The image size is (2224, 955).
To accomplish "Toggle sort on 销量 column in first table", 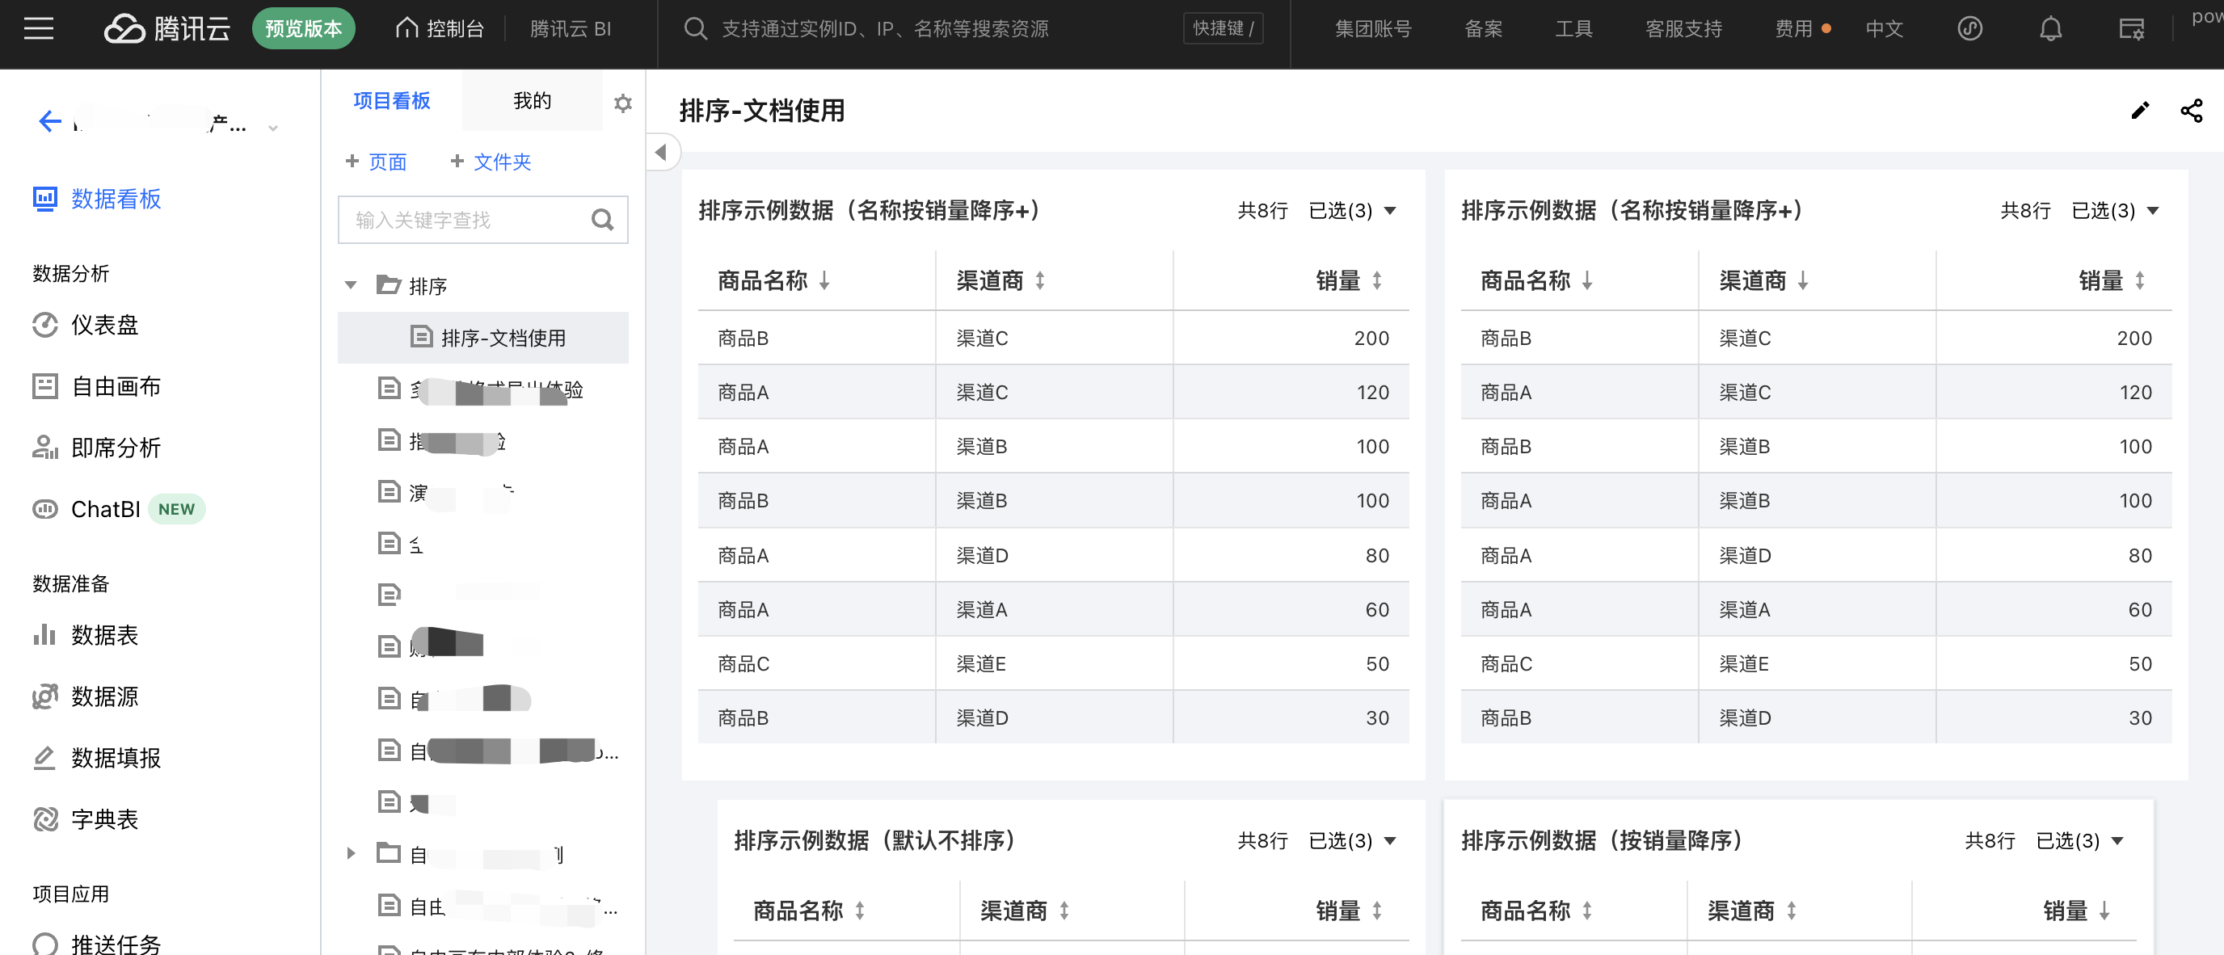I will 1376,280.
